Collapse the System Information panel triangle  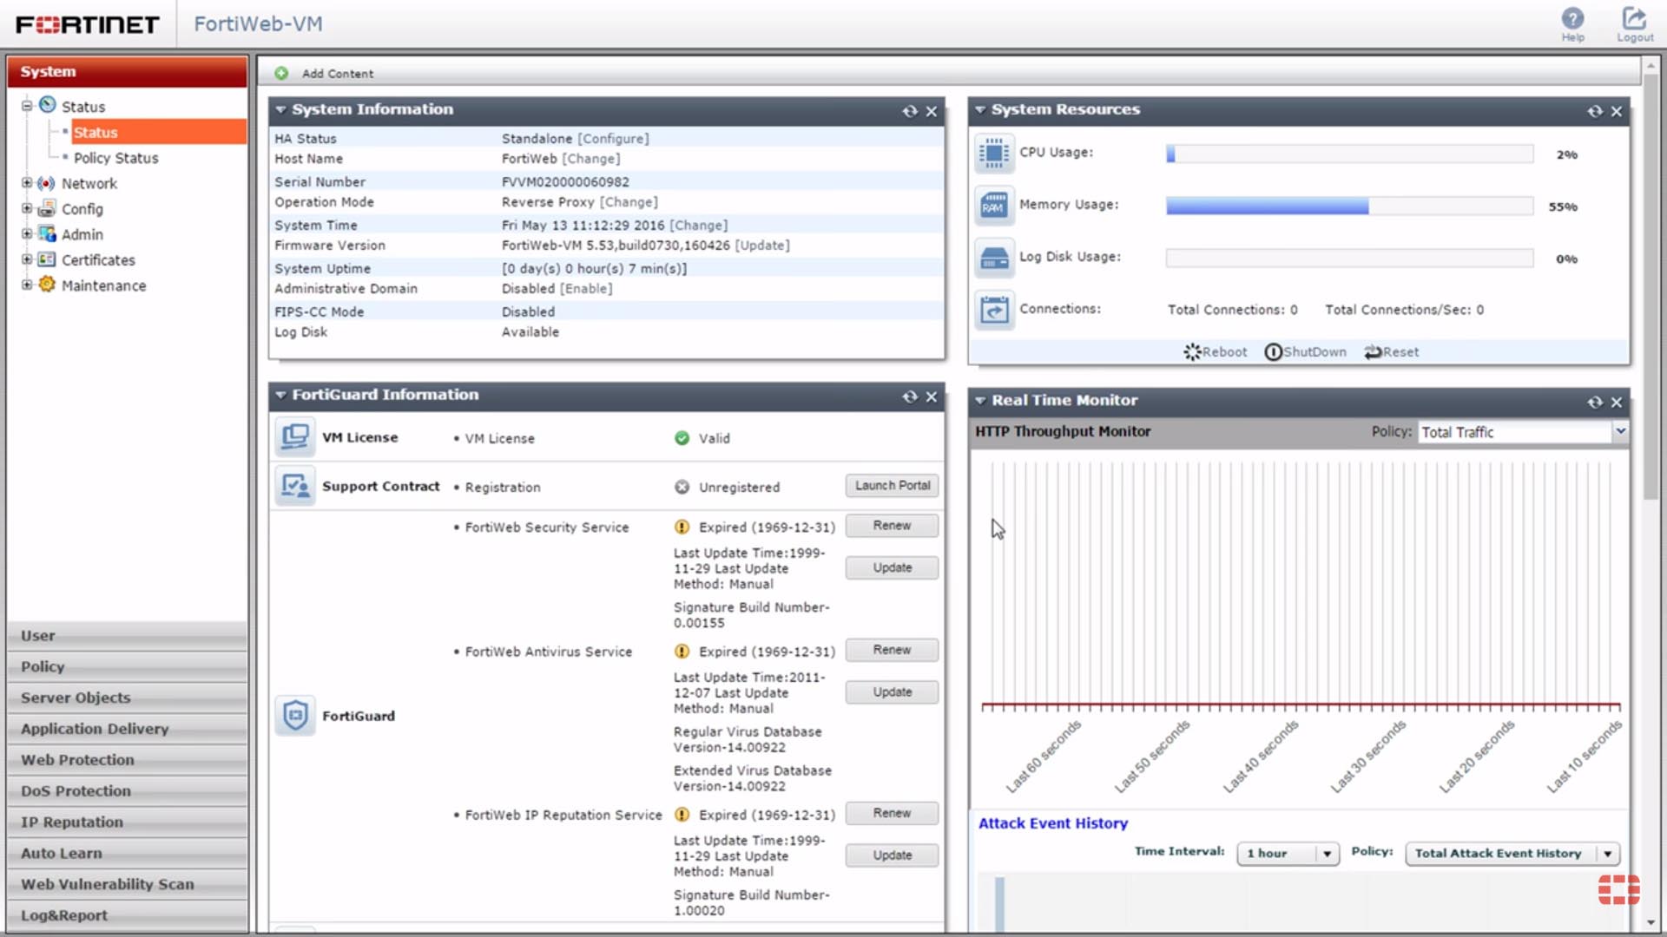280,110
